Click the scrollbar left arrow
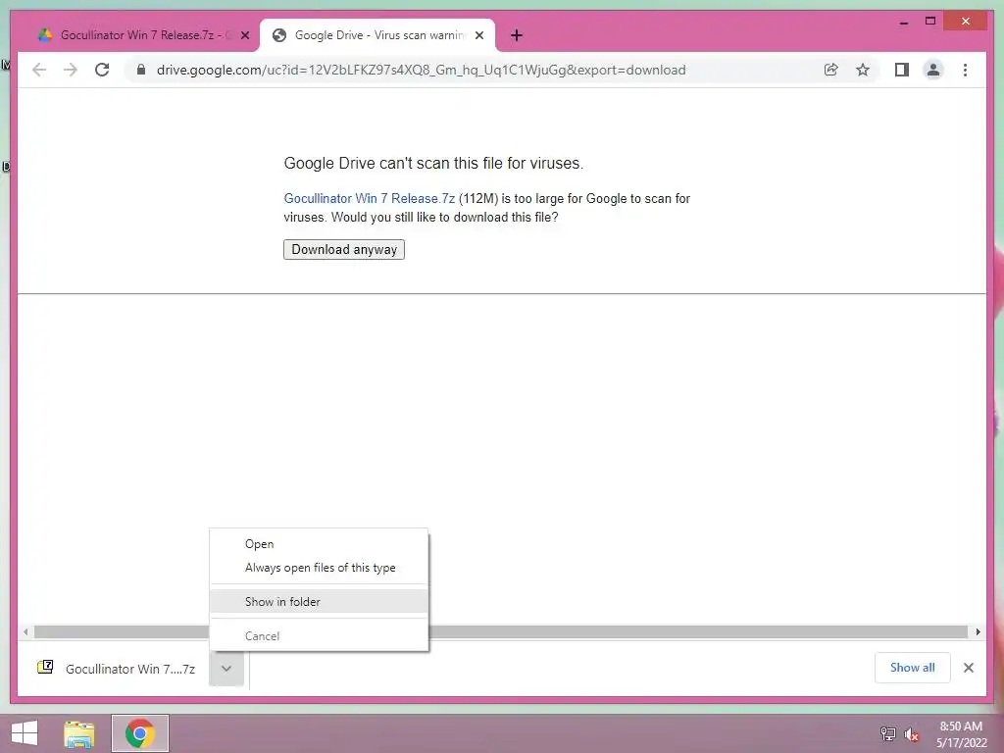 tap(25, 632)
